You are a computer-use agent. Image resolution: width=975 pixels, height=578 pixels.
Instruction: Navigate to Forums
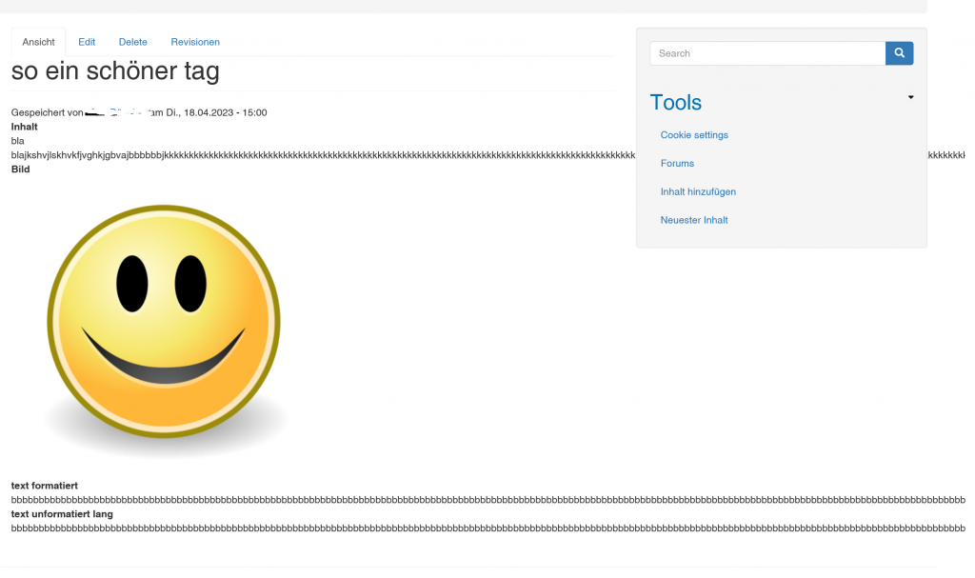pyautogui.click(x=677, y=164)
